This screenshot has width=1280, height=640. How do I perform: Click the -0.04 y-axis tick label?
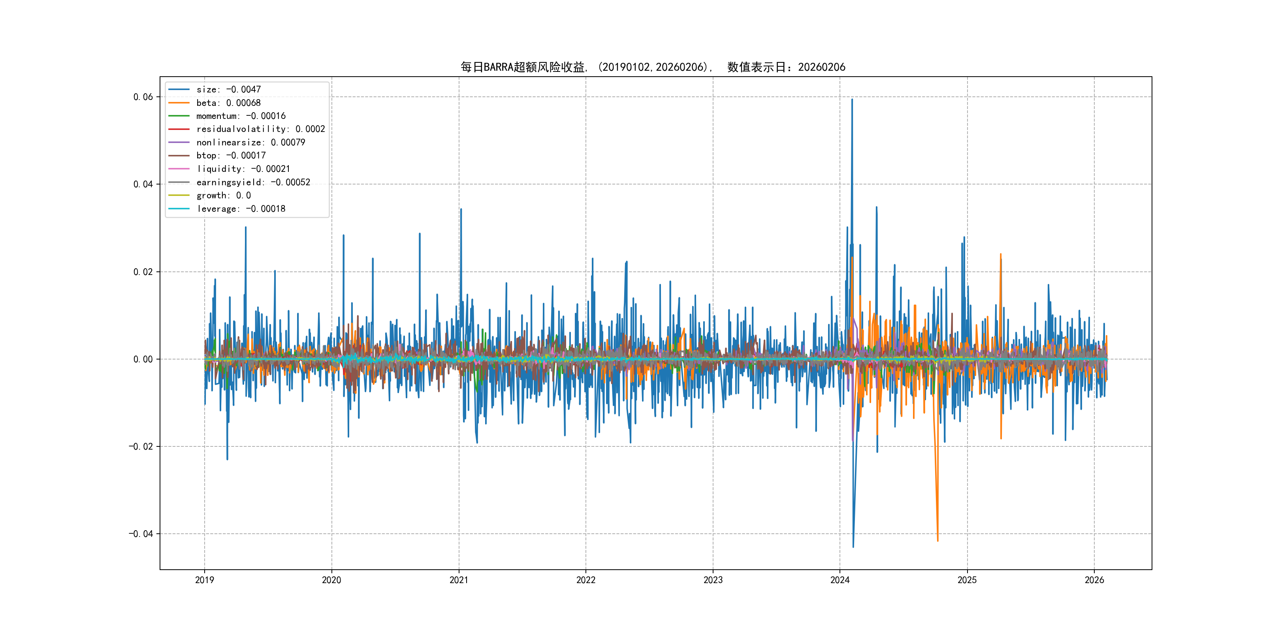141,534
